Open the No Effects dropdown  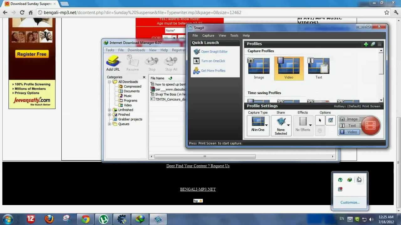click(x=303, y=125)
